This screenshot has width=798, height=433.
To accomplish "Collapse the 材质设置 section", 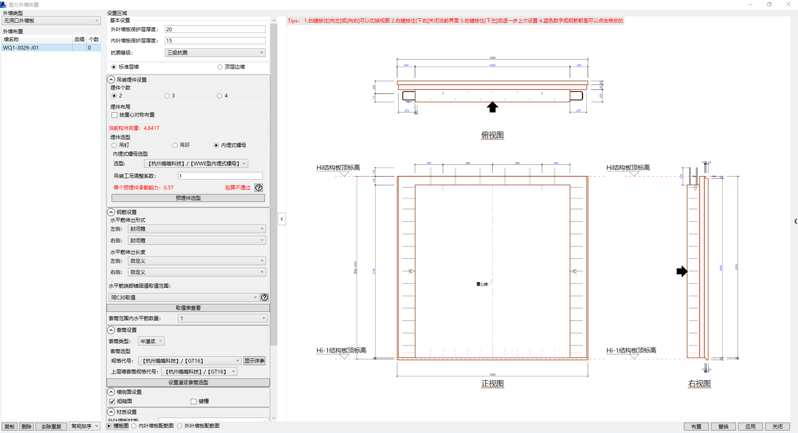I will [x=111, y=412].
